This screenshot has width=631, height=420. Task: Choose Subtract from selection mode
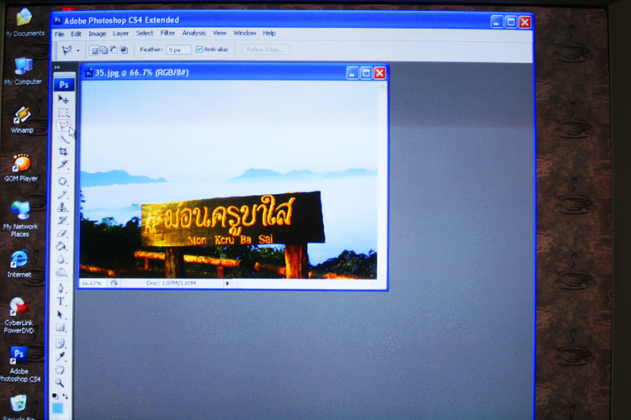[x=114, y=50]
